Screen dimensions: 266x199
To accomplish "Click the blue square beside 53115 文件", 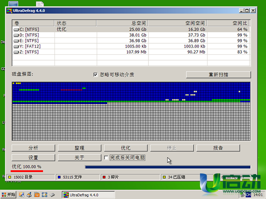I will pos(59,177).
